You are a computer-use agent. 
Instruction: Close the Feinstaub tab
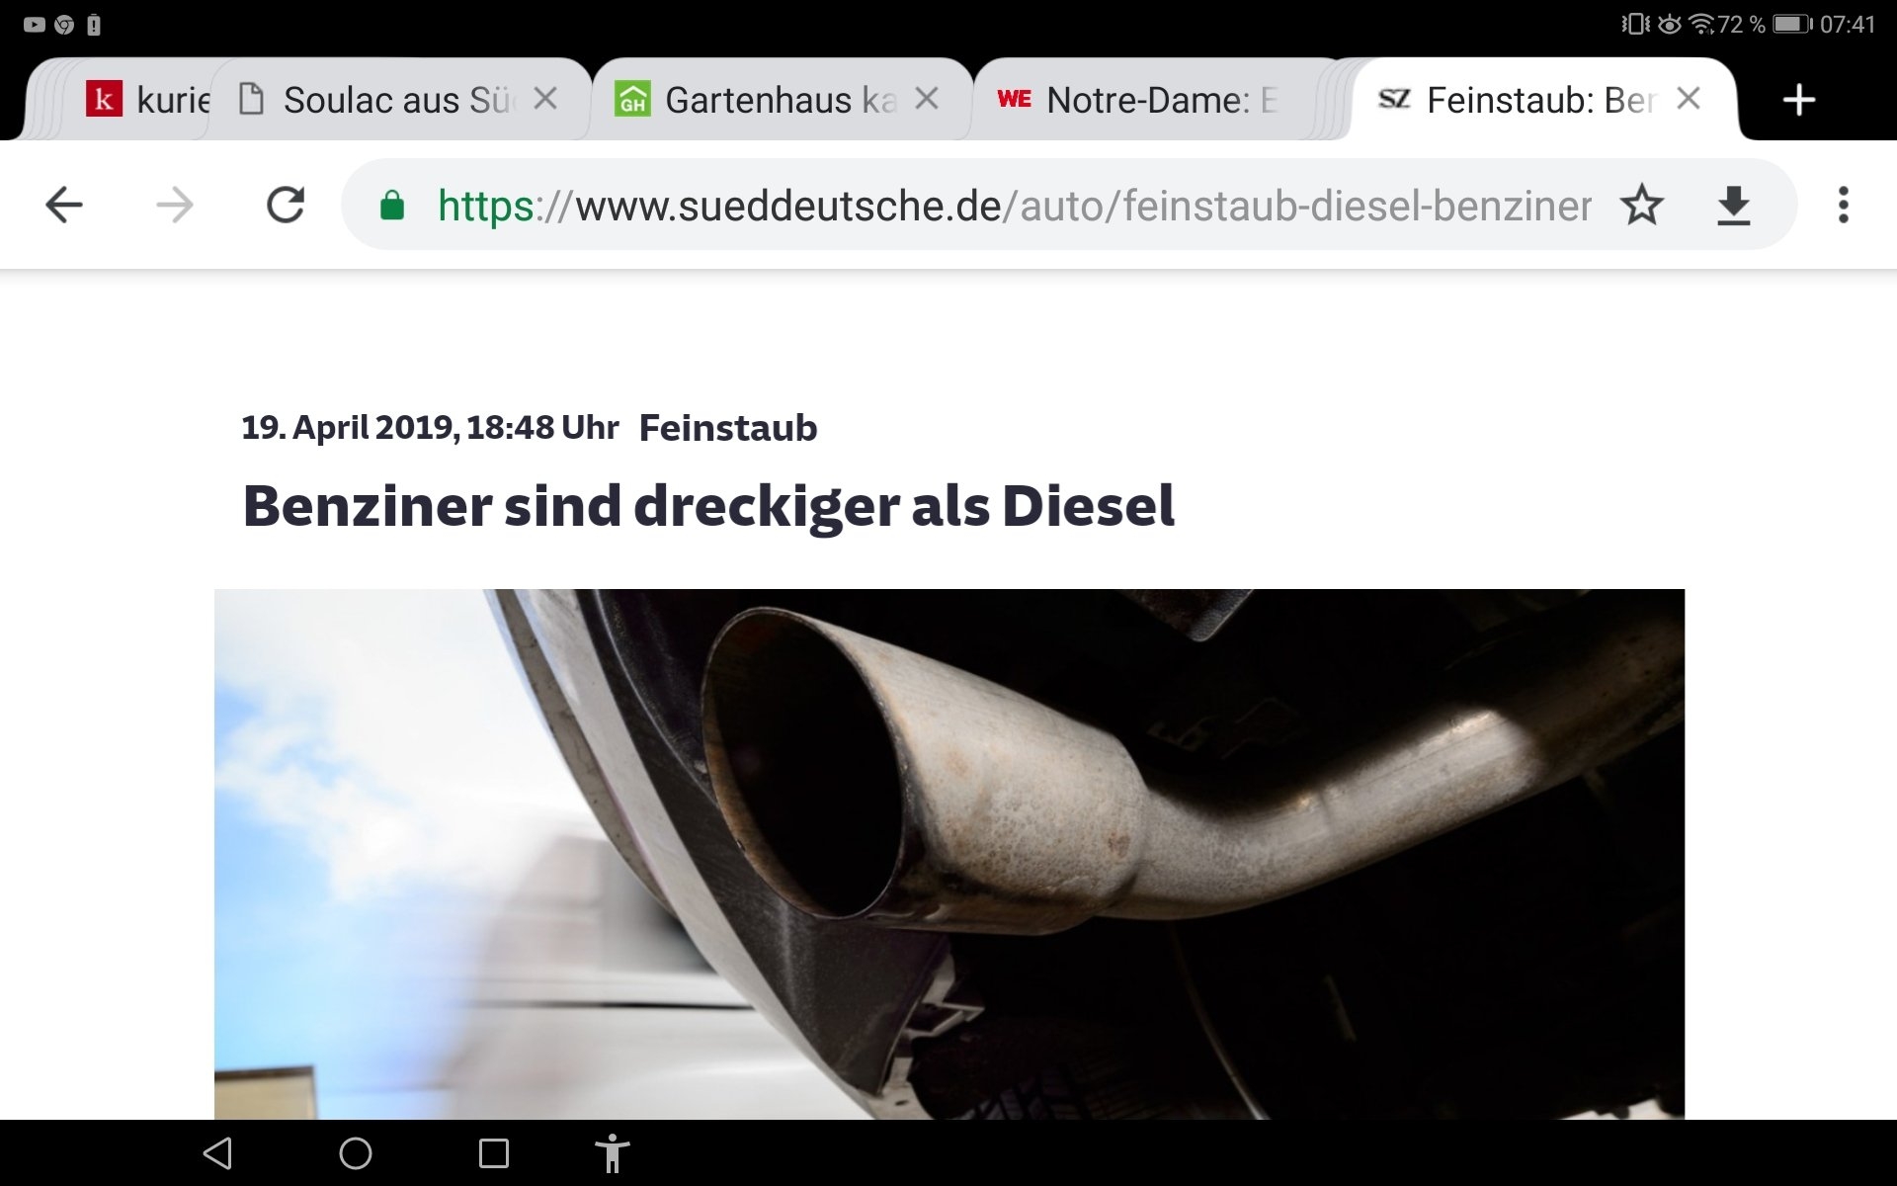point(1689,99)
